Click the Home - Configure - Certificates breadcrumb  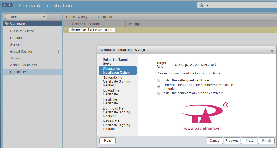pos(89,17)
